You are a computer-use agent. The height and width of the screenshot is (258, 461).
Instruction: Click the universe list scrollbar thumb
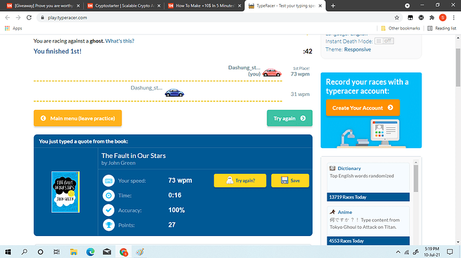416,179
